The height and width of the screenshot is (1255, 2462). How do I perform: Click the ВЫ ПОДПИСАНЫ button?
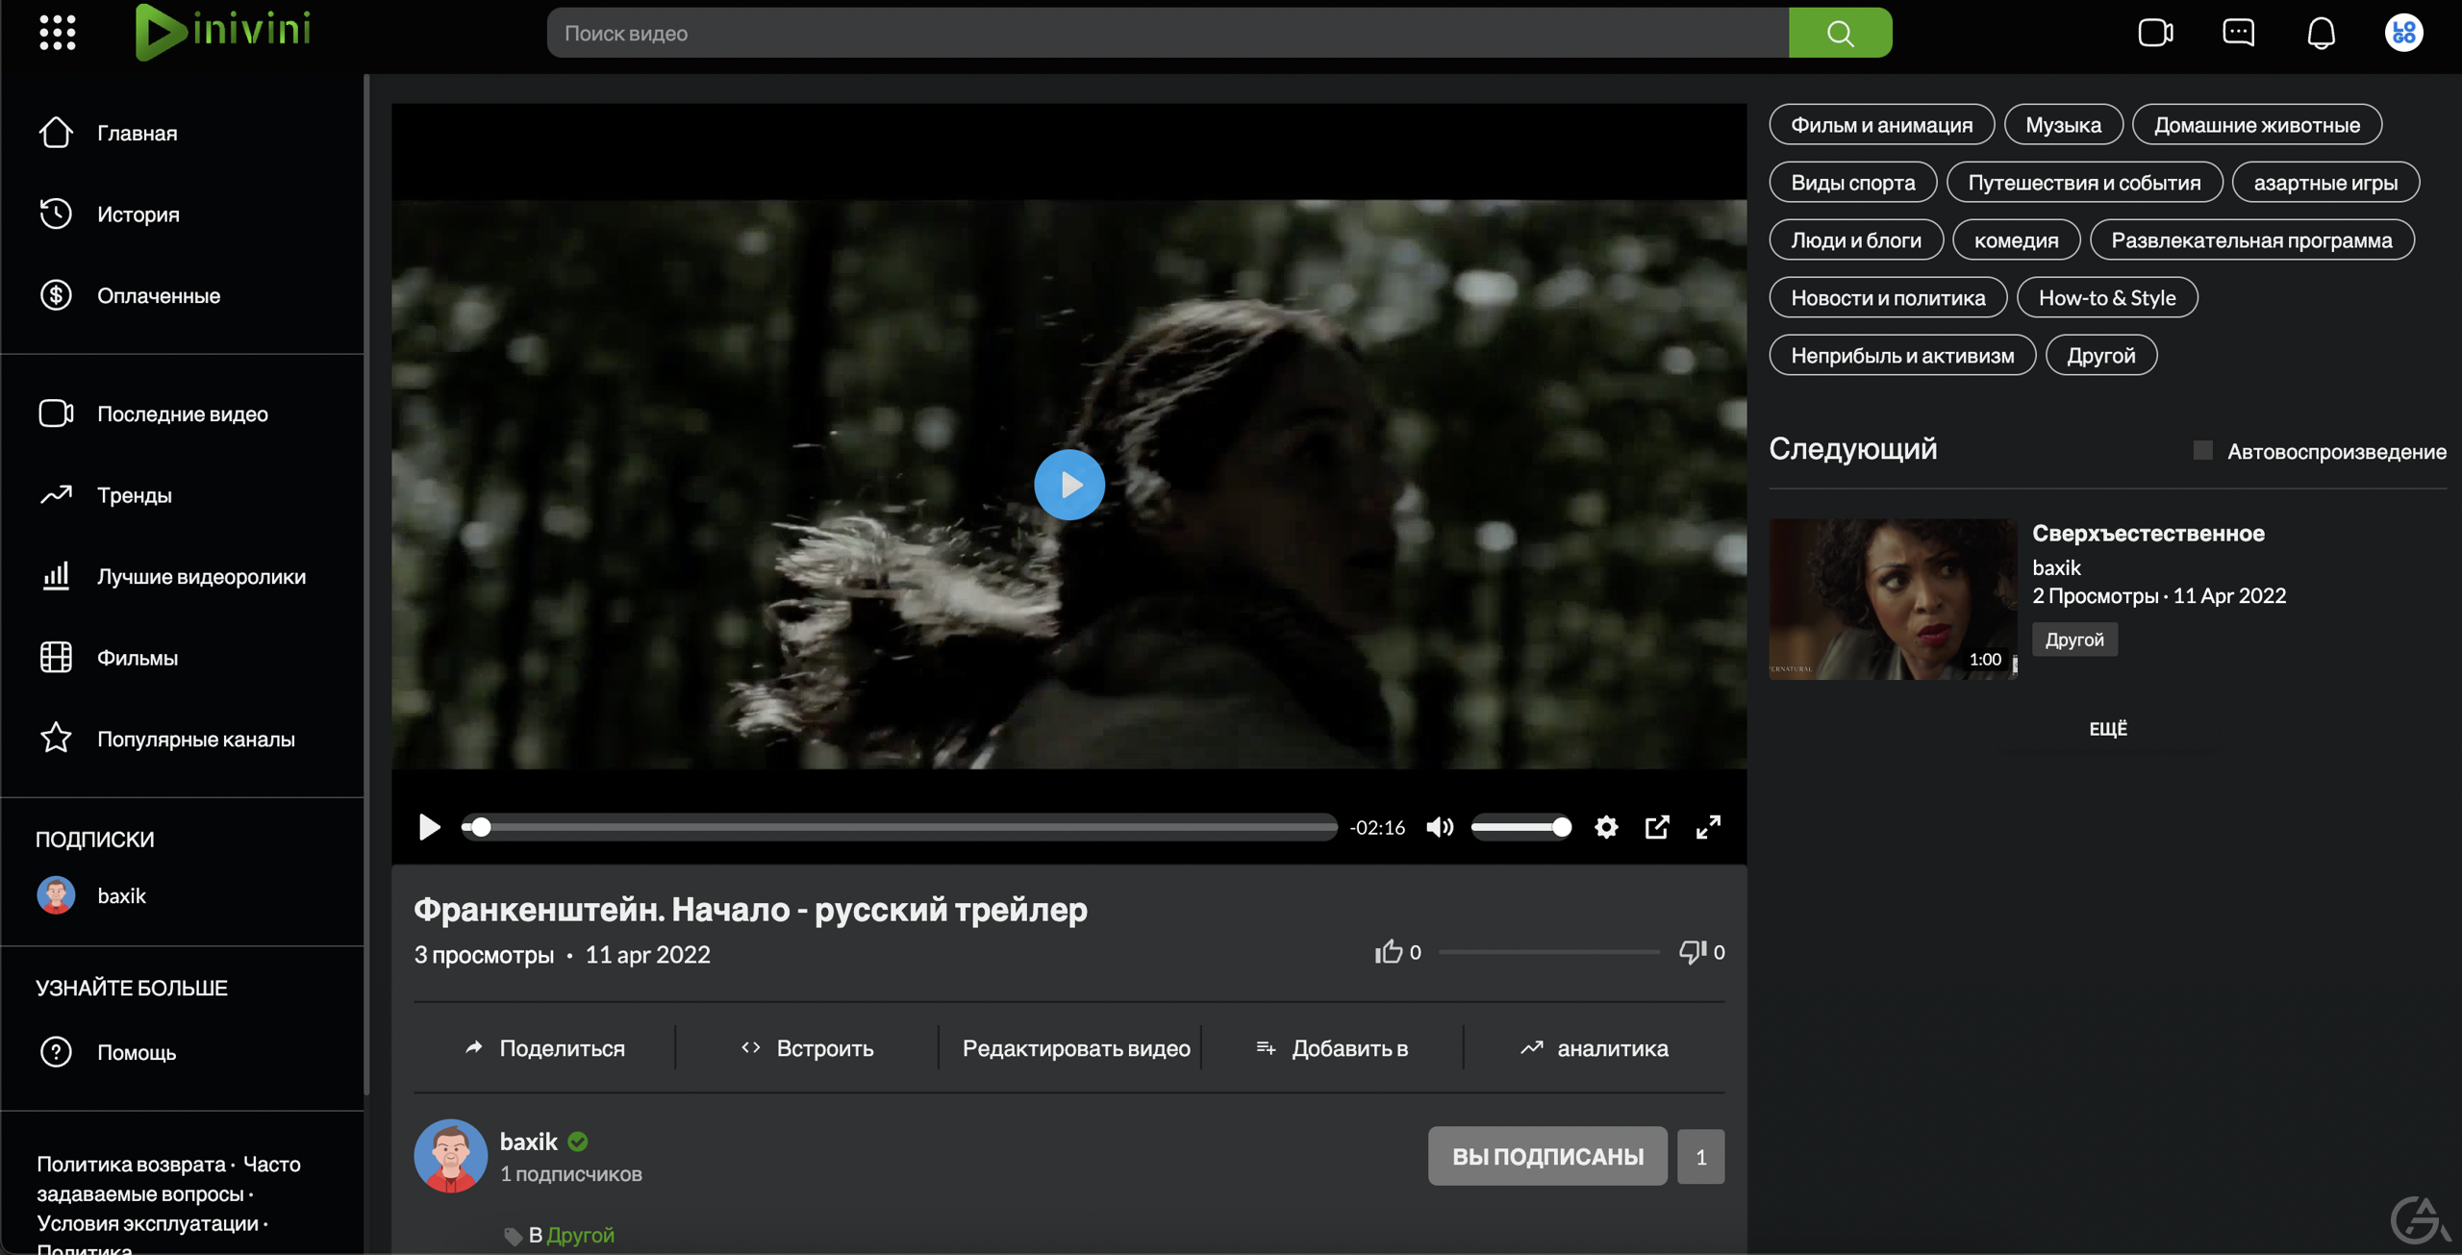click(1547, 1156)
